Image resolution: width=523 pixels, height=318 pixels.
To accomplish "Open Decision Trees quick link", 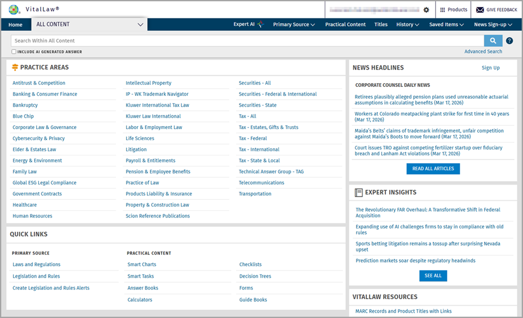I will [x=255, y=276].
